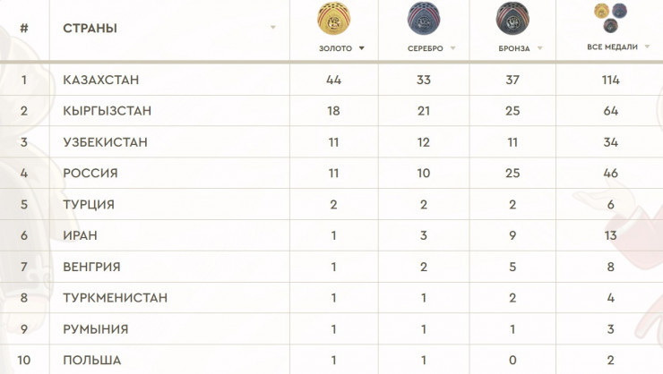Select the КАЗАХСТАН row
The image size is (663, 374).
pos(101,81)
